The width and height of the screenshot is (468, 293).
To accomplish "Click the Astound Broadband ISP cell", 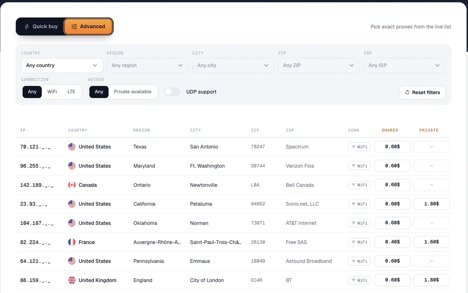I will (309, 261).
